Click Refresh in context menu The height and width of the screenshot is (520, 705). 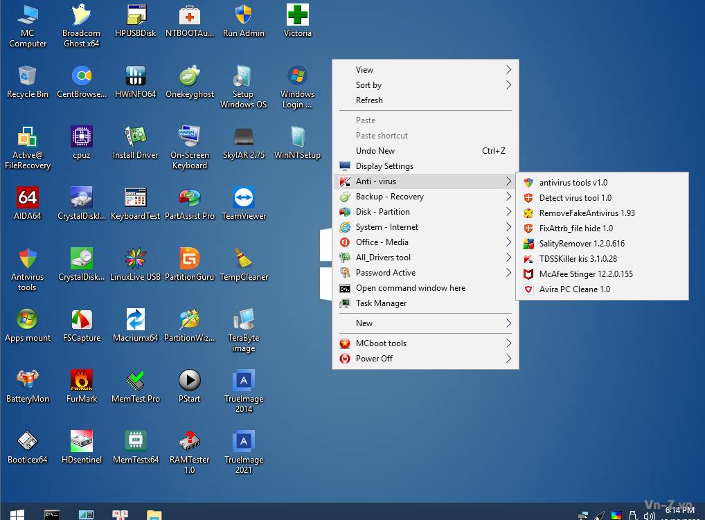(425, 100)
